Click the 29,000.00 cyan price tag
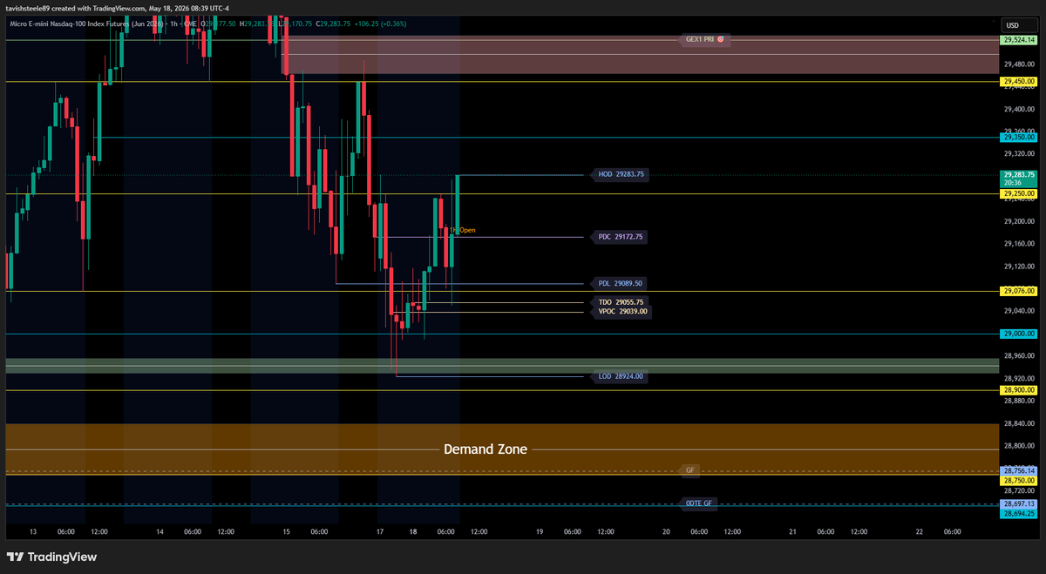Screen dimensions: 1046x574 tap(1019, 334)
